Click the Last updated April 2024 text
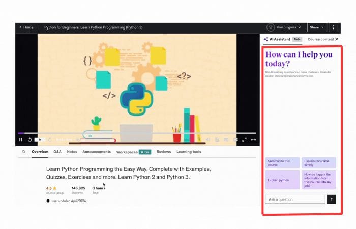 point(69,201)
